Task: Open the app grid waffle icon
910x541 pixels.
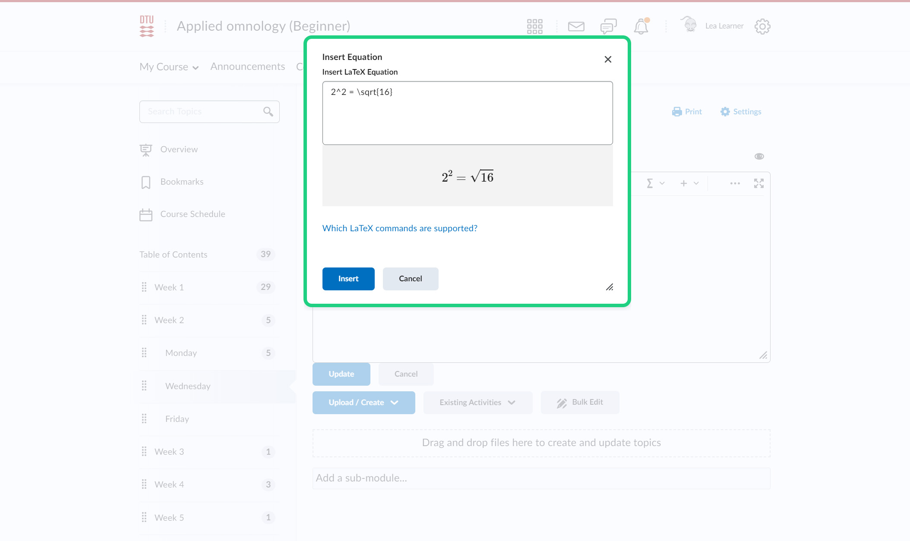Action: point(534,26)
